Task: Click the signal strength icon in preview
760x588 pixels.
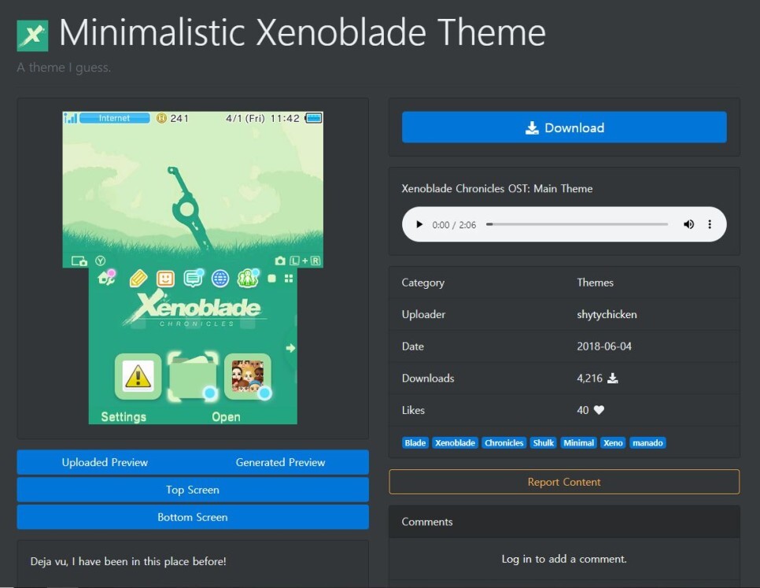Action: coord(70,118)
